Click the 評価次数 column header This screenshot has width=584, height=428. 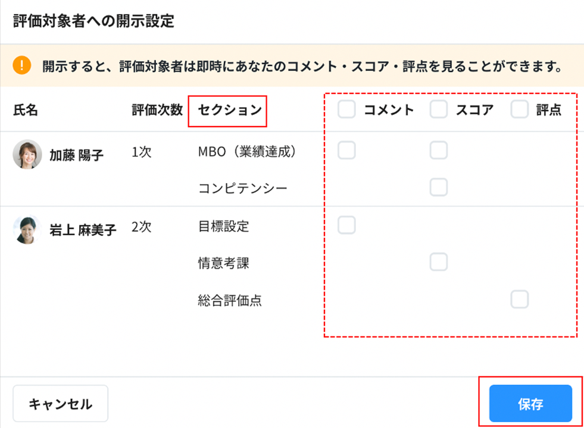(157, 110)
